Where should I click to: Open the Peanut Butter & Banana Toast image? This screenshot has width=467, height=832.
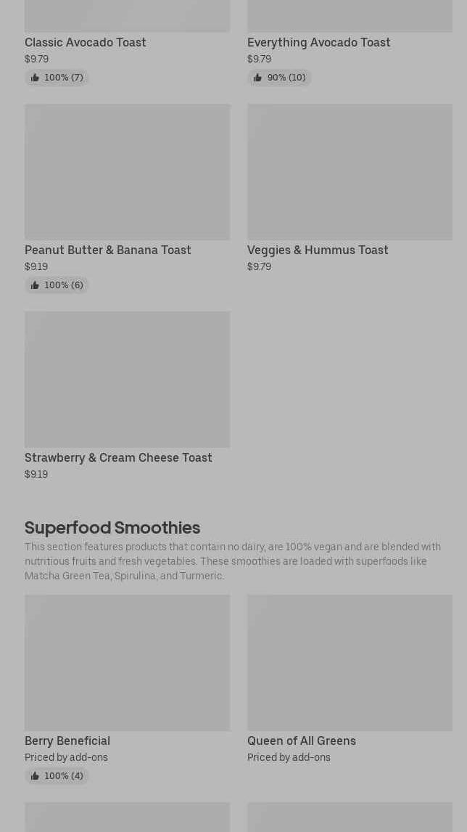pyautogui.click(x=127, y=172)
